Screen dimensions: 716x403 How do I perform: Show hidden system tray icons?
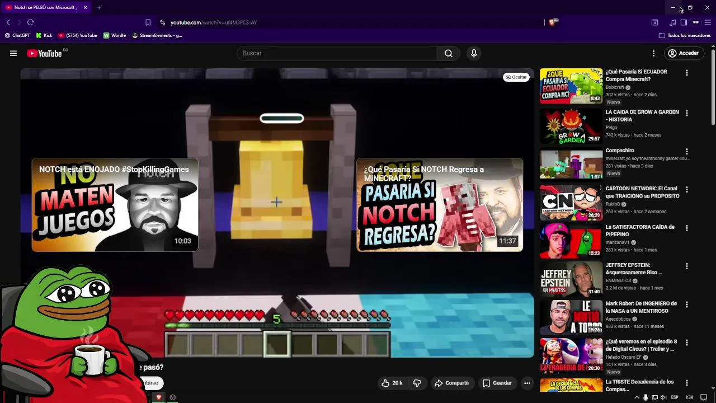tap(637, 397)
